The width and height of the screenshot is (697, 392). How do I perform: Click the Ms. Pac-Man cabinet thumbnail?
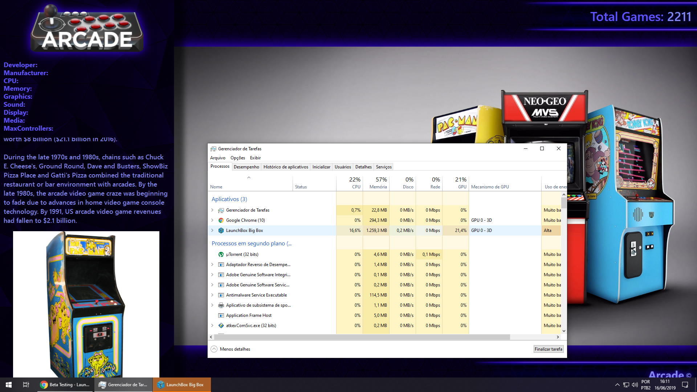point(86,304)
